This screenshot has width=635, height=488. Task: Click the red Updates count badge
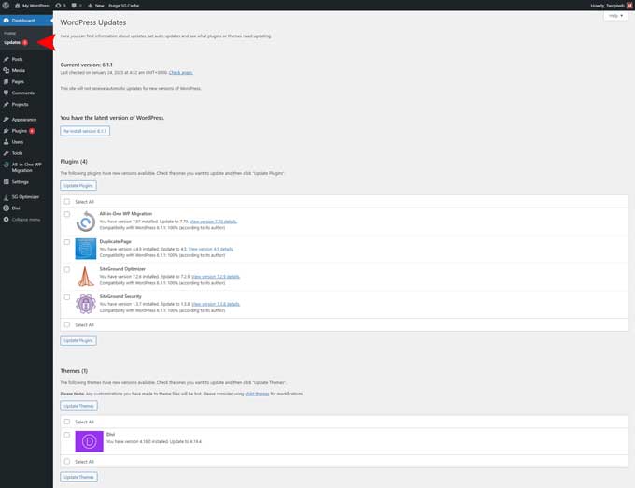[x=25, y=43]
